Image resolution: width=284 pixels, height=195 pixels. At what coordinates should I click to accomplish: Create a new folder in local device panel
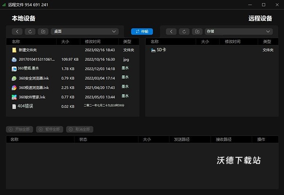(43, 32)
